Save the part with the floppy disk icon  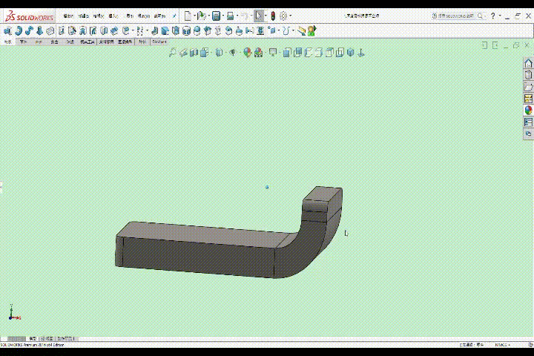(216, 16)
